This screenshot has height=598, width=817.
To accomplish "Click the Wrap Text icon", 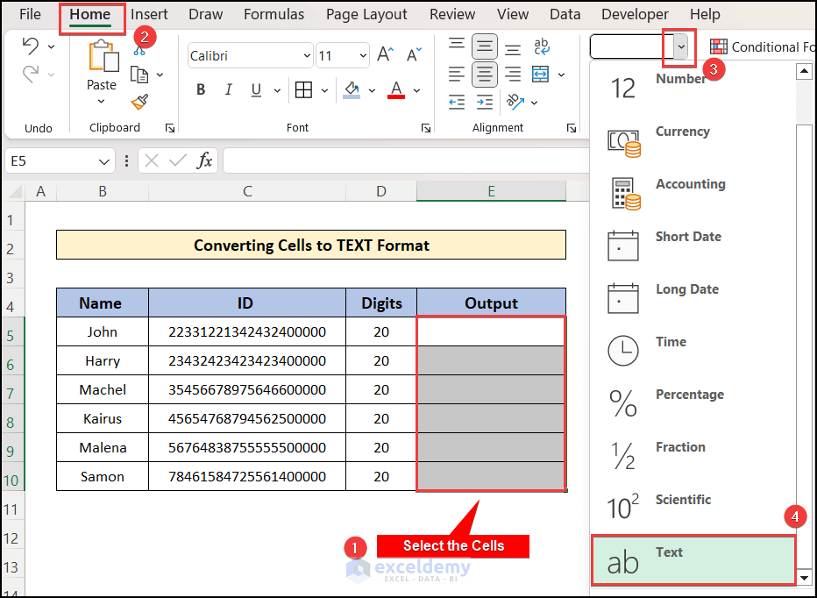I will point(542,47).
